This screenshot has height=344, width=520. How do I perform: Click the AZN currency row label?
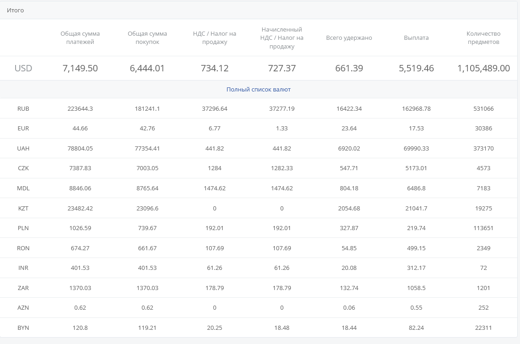click(23, 308)
